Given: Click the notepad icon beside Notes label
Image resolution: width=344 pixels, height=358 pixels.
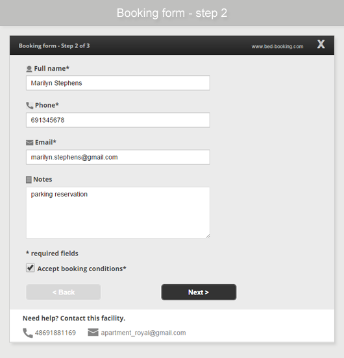Looking at the screenshot, I should [29, 180].
